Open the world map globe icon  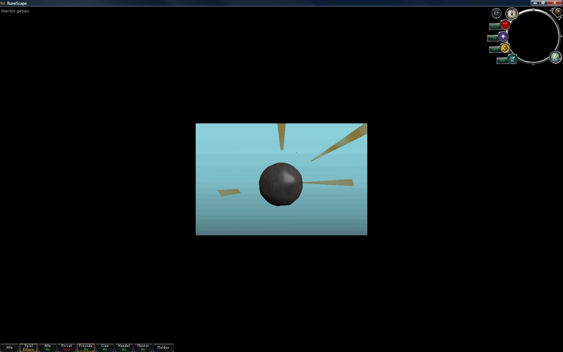555,57
